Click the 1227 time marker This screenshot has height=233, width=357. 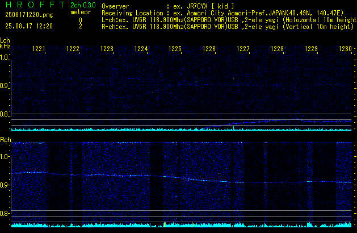243,49
